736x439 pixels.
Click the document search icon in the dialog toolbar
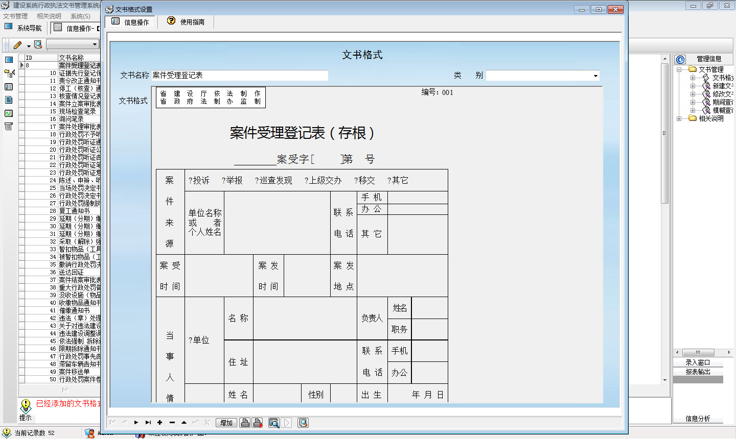[x=303, y=423]
